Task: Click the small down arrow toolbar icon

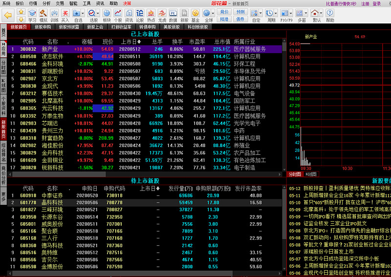Action: pyautogui.click(x=21, y=19)
